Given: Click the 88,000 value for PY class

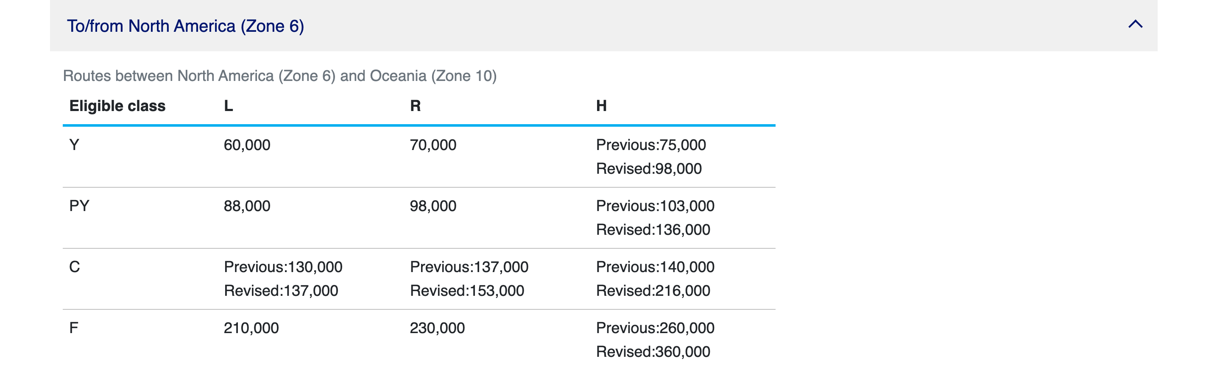Looking at the screenshot, I should click(x=247, y=206).
